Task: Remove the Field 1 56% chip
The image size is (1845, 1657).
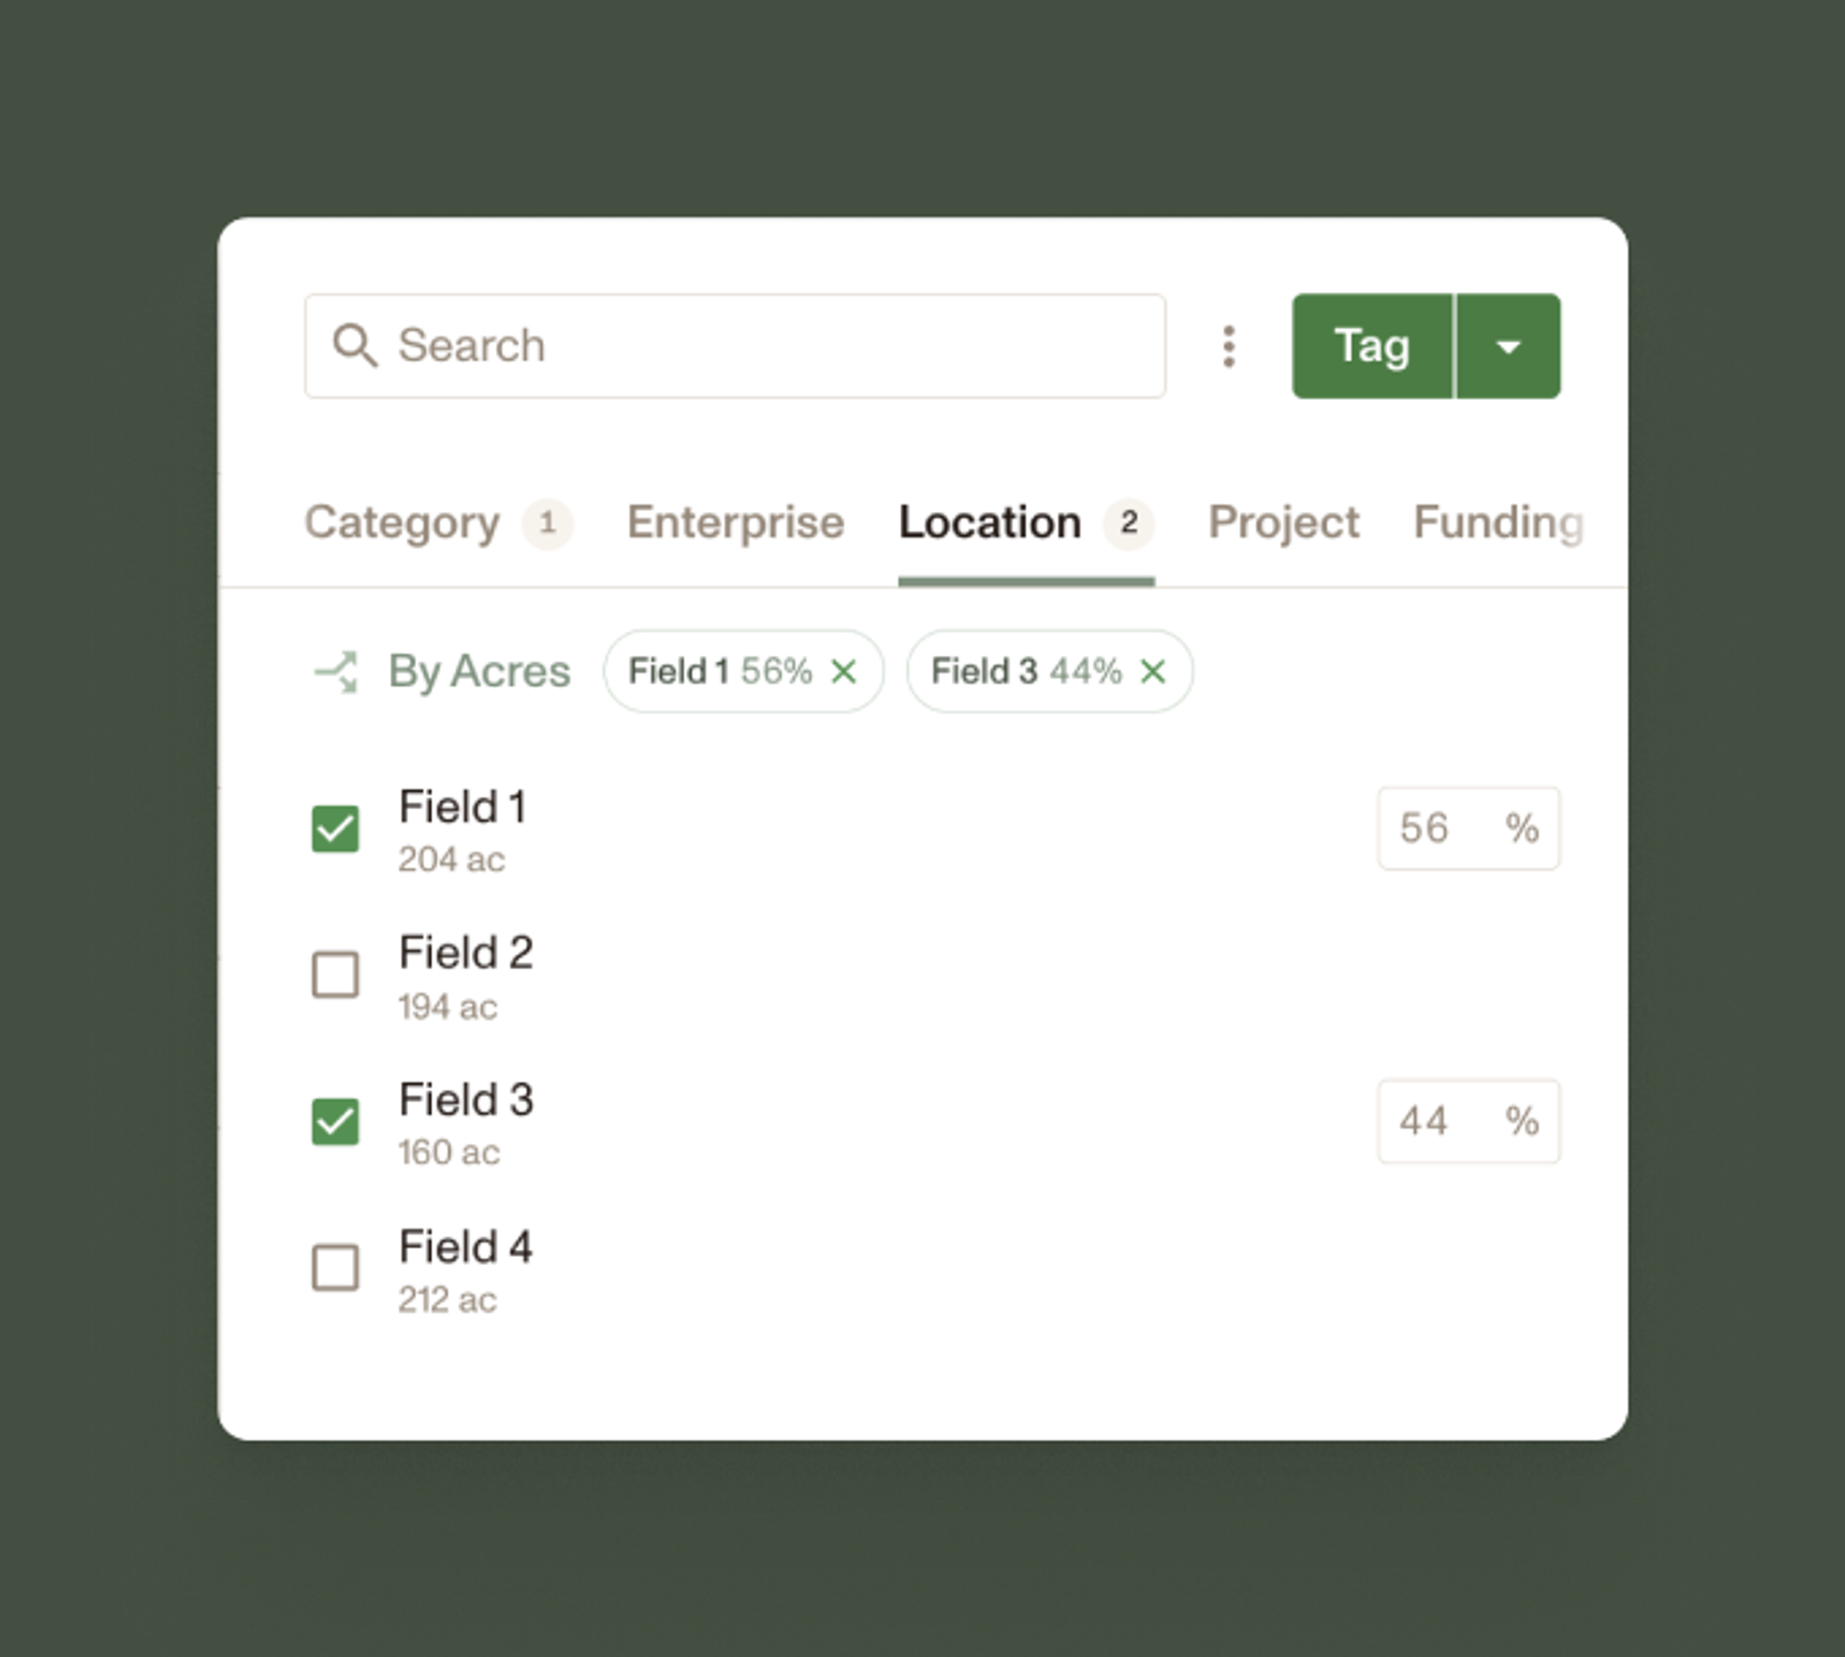Action: pyautogui.click(x=844, y=672)
